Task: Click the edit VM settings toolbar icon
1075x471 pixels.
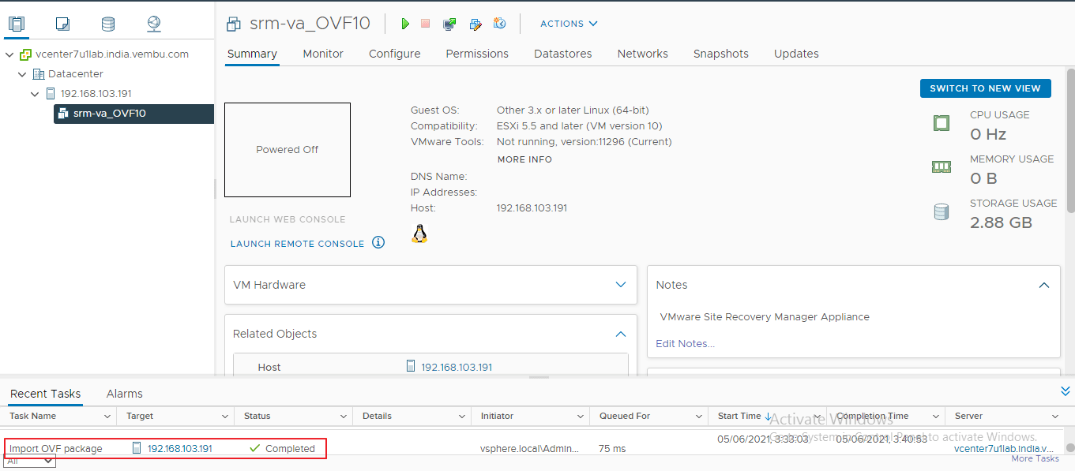Action: tap(475, 24)
